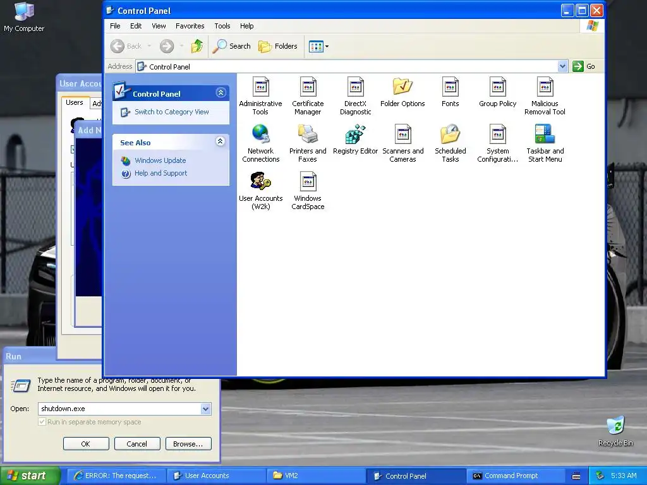Screen dimensions: 647x485
Task: Open Help and Support link
Action: point(160,173)
